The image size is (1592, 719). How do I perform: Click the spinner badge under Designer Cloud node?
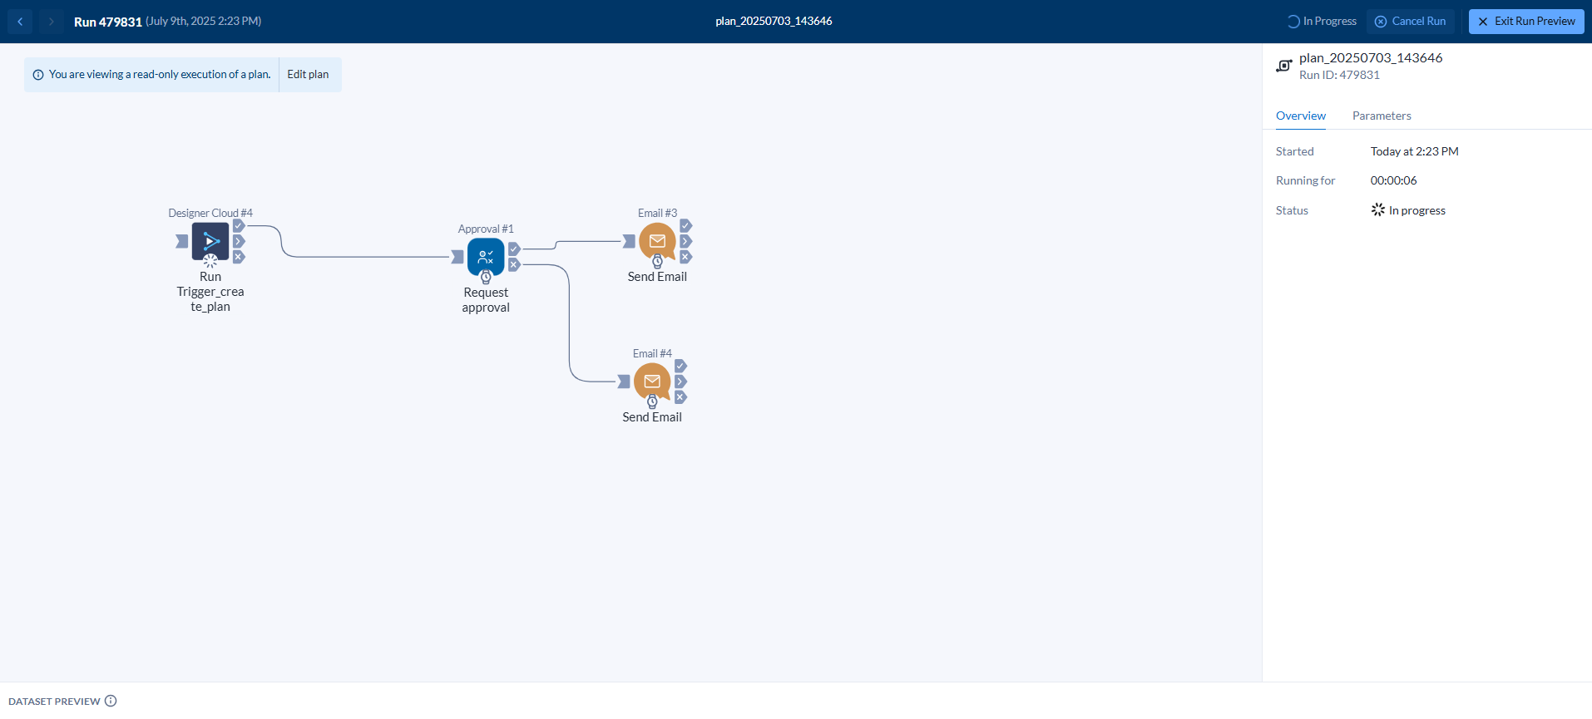tap(210, 261)
